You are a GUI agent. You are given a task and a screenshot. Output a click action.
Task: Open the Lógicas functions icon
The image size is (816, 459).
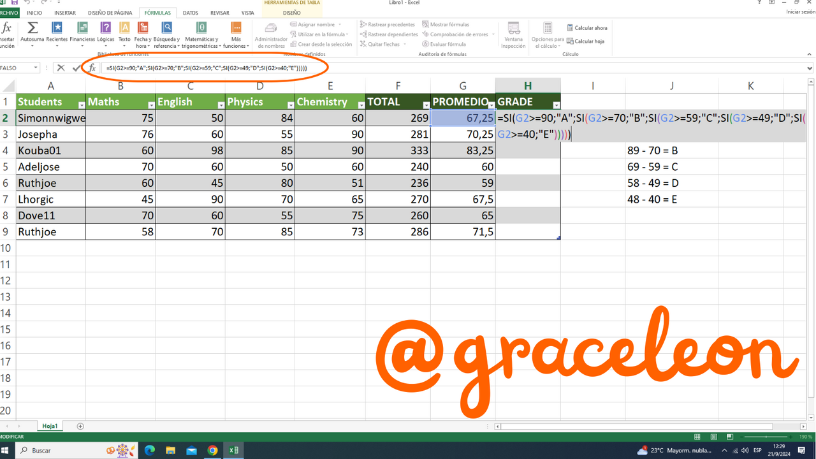tap(106, 34)
